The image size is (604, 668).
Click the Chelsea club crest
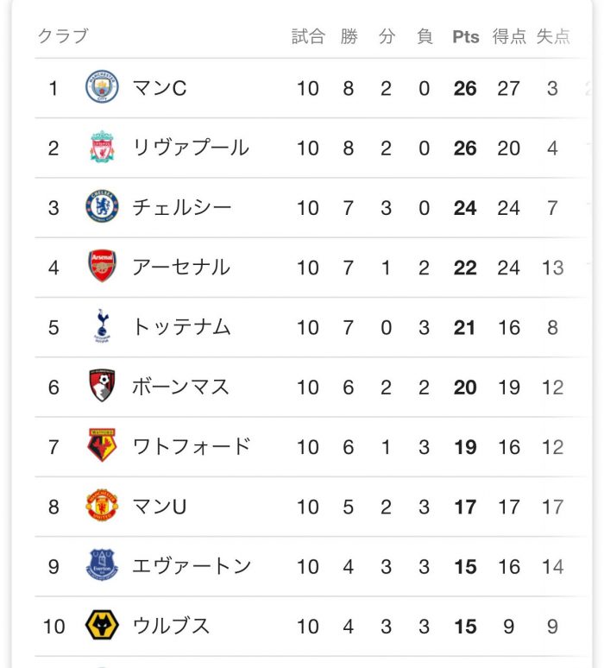(102, 206)
